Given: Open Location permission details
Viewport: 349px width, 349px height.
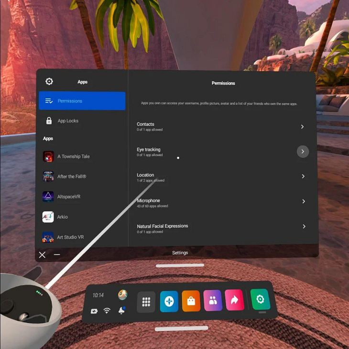Looking at the screenshot, I should pyautogui.click(x=303, y=176).
